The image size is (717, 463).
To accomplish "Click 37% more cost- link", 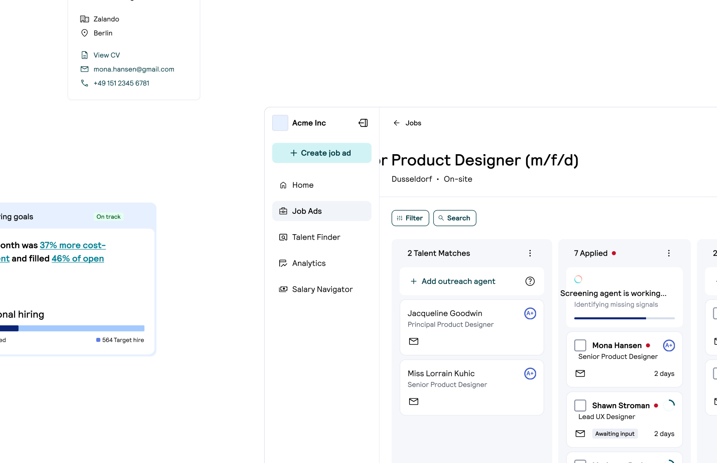I will [x=73, y=245].
